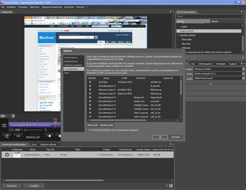Uncheck the ffdshow Audio Decoder checkbox
Screen dimensions: 246x190
pos(90,93)
